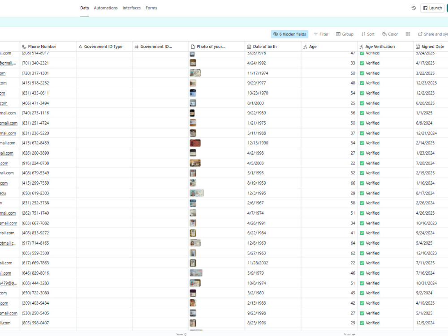
Task: Open the email link ending .edu
Action: click(x=3, y=194)
